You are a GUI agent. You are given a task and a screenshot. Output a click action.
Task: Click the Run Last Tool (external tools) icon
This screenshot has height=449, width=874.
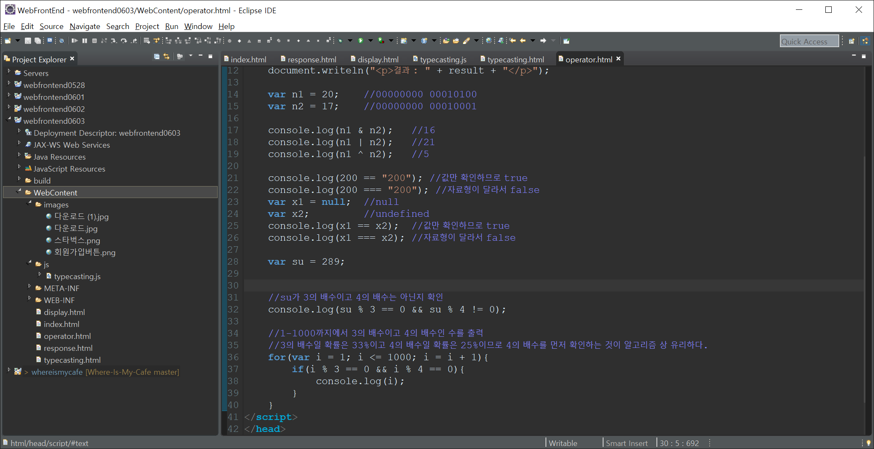click(x=381, y=41)
